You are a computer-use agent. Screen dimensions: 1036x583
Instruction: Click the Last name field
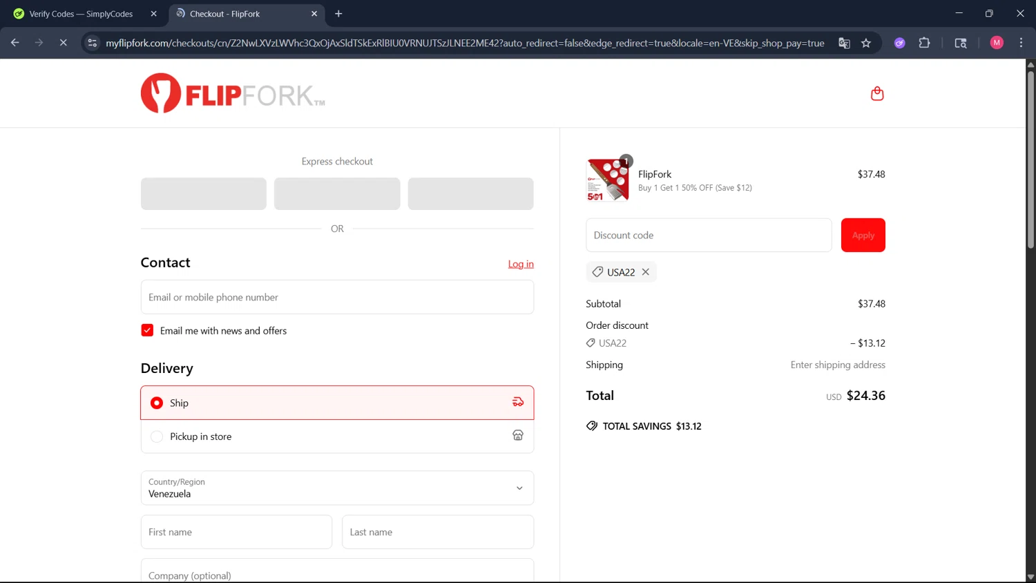click(438, 532)
